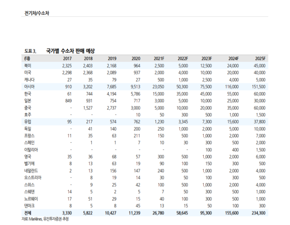The image size is (290, 225).
Task: Click the 스페인 row label
Action: point(29,143)
